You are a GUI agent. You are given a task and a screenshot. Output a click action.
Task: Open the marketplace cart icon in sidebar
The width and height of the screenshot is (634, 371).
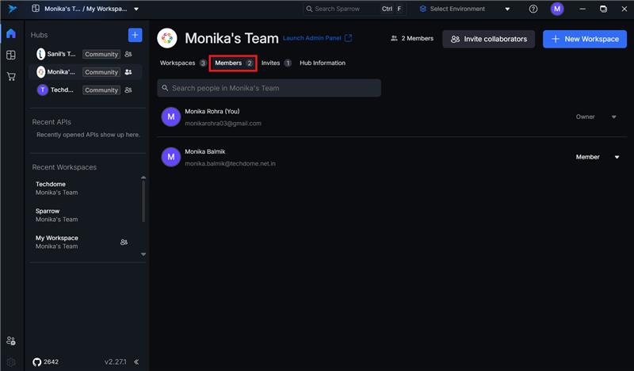point(11,76)
